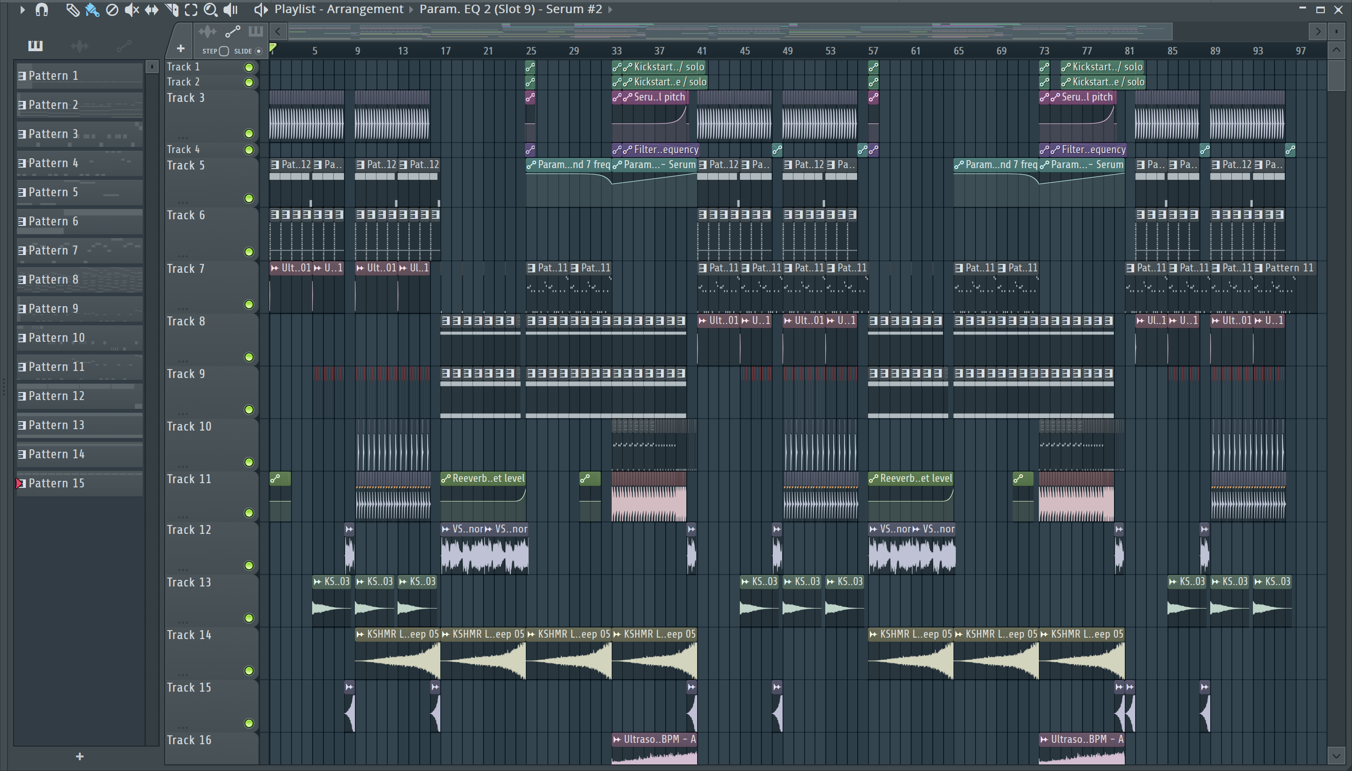The image size is (1352, 771).
Task: Select the Slip tool
Action: click(152, 9)
